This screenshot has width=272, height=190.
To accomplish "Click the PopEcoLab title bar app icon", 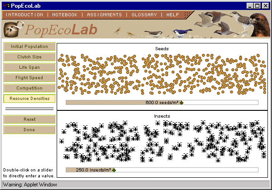I will pos(6,6).
